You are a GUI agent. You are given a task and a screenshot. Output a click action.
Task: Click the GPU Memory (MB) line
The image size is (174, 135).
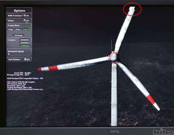coord(17,84)
